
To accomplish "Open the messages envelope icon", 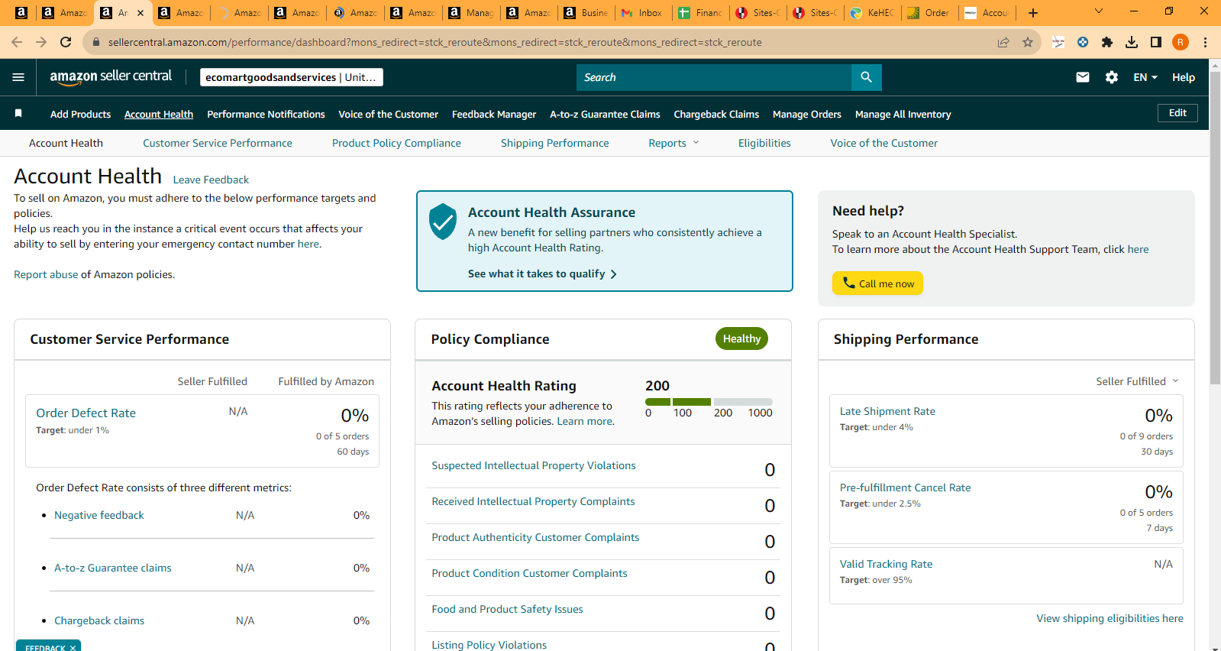I will pyautogui.click(x=1082, y=77).
